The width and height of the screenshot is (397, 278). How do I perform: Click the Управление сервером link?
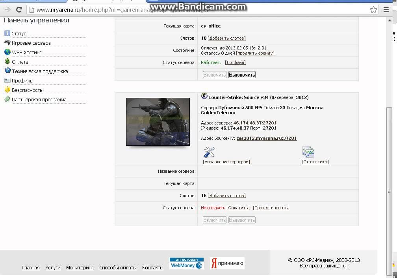click(x=226, y=162)
